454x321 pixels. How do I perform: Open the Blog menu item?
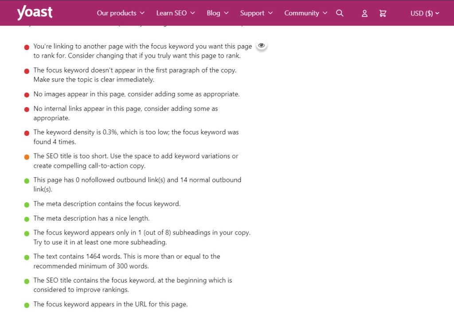pyautogui.click(x=217, y=13)
